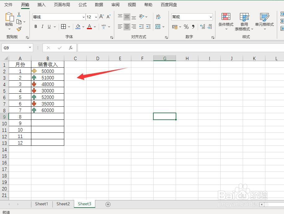Open the format painter icon

(19, 29)
